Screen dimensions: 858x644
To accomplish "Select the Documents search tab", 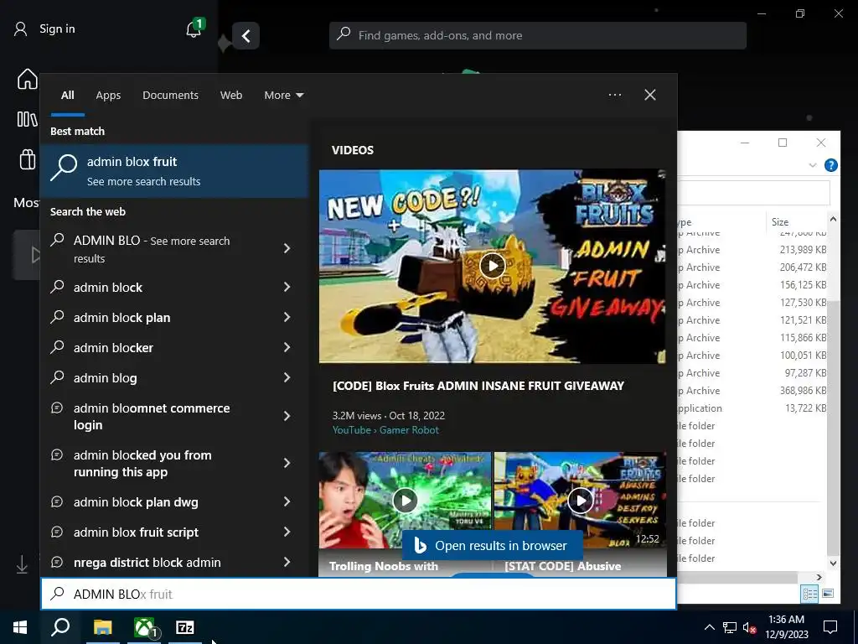I will pyautogui.click(x=170, y=96).
